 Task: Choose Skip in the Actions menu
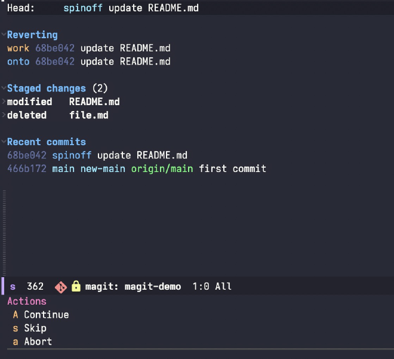pyautogui.click(x=35, y=328)
